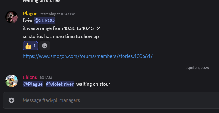Image resolution: width=219 pixels, height=113 pixels.
Task: Click the message about range 10:30 to 10:45
Action: point(61,28)
